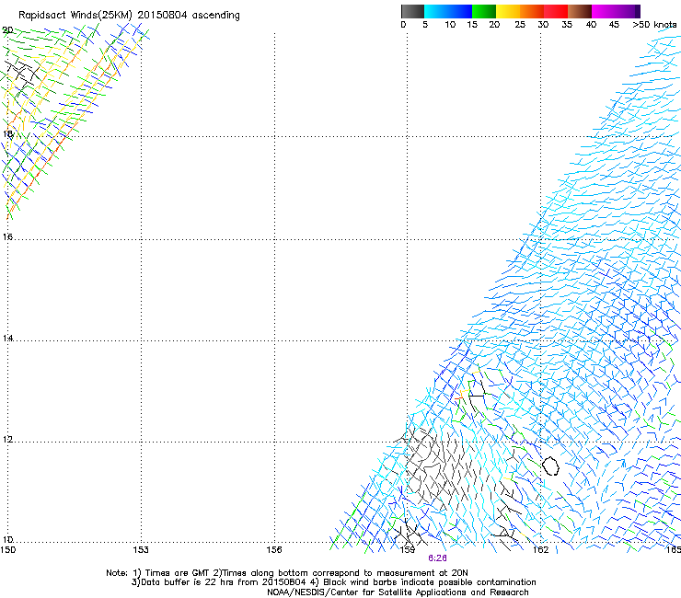Click the 'Times are GMT' note line
Screen dimensions: 681x598
[287, 573]
